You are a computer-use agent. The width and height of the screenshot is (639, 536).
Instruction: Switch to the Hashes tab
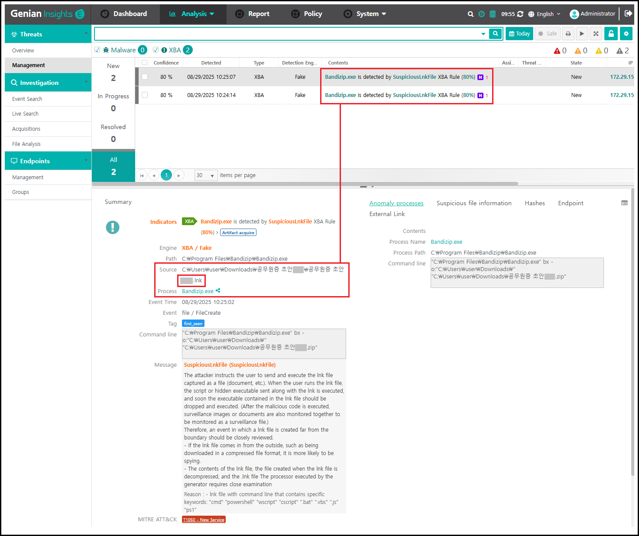(x=535, y=203)
